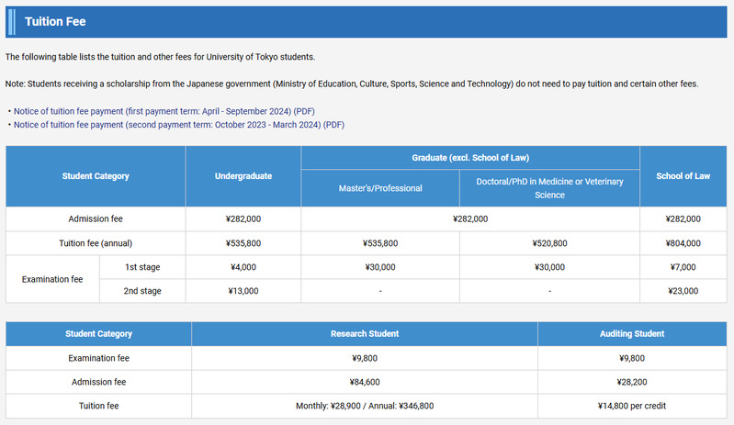This screenshot has width=734, height=425.
Task: Click the Research Student column header
Action: click(x=365, y=334)
